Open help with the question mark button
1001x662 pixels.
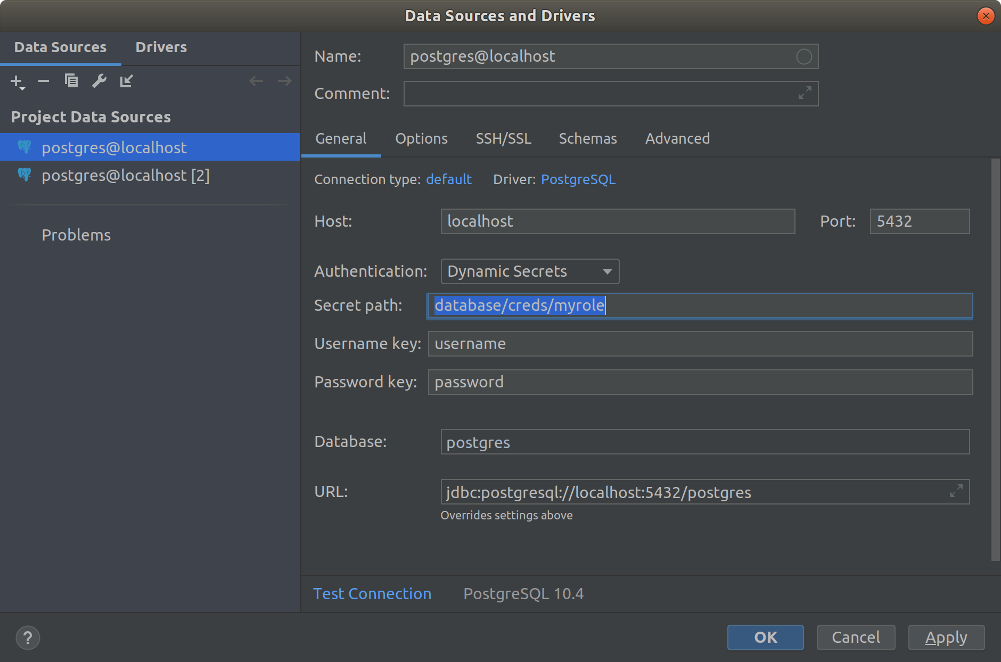[28, 638]
